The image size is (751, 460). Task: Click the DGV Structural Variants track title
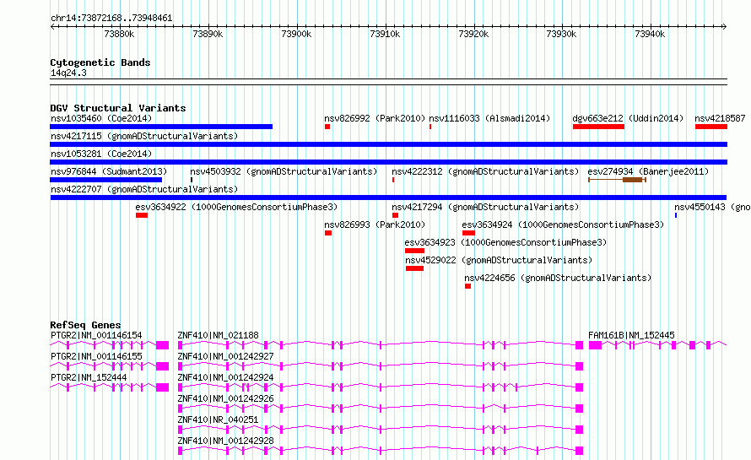[x=118, y=108]
